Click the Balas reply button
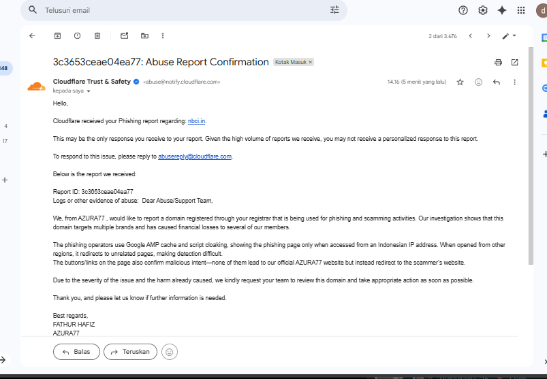 click(x=76, y=352)
